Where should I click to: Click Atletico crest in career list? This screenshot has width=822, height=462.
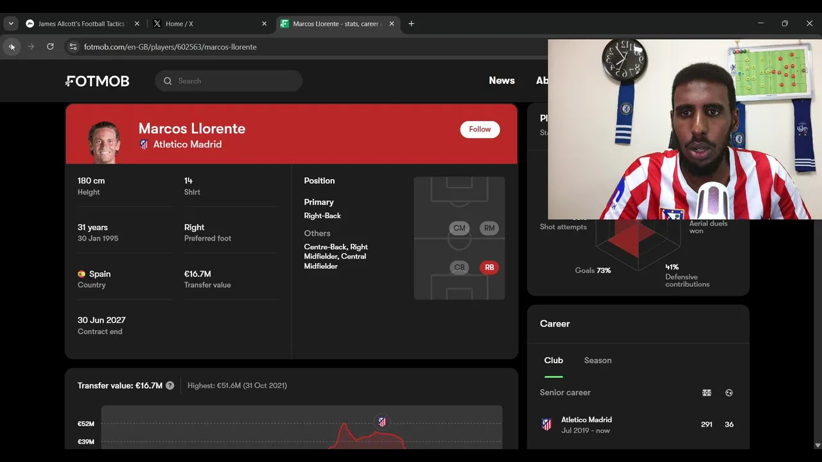[x=547, y=425]
